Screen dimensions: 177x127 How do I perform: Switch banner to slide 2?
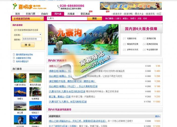[115, 53]
